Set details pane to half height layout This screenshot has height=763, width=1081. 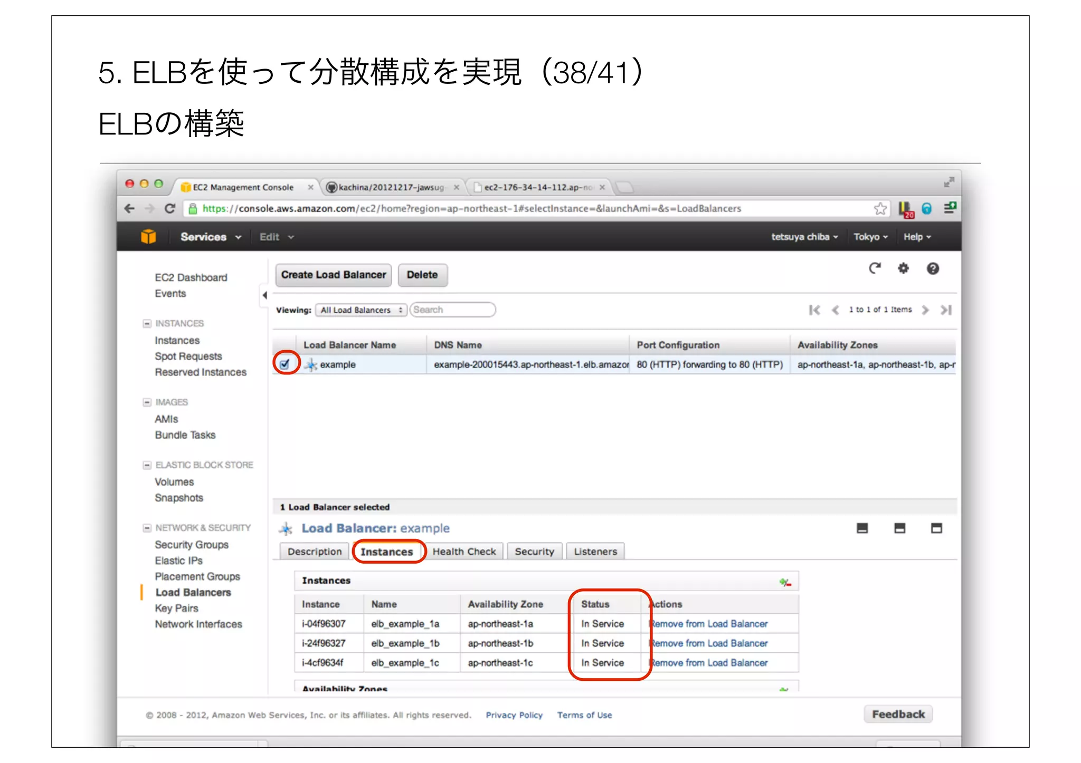(899, 528)
